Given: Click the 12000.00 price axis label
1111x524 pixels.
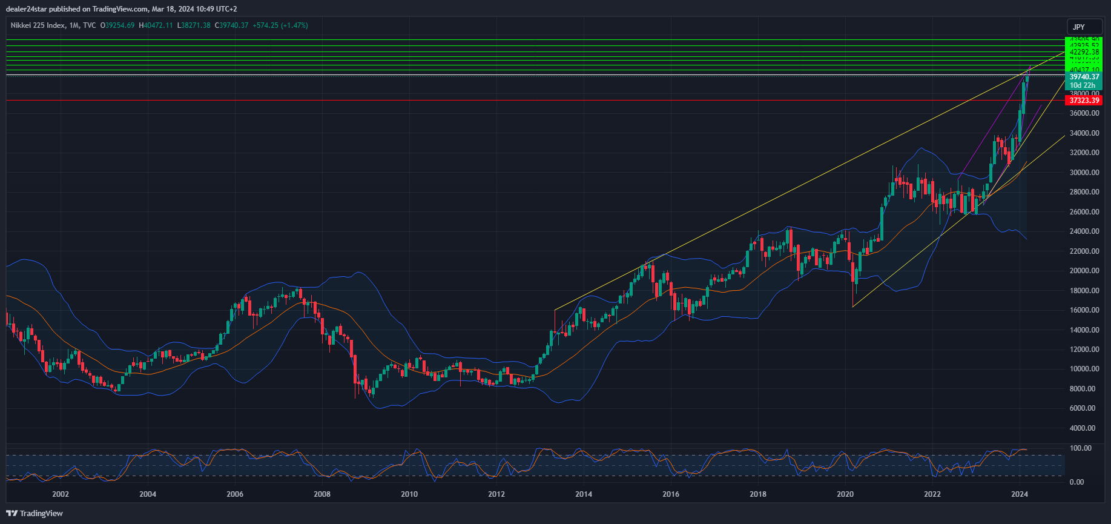Looking at the screenshot, I should (x=1084, y=350).
